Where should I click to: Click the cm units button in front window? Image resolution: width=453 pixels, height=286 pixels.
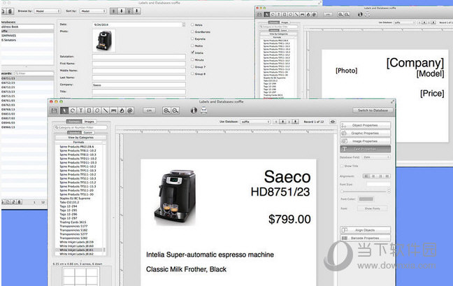pos(149,110)
